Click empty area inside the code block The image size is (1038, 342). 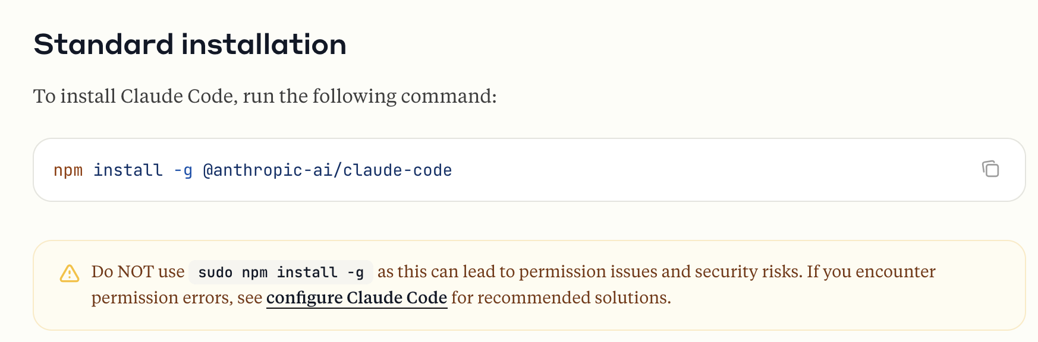713,170
